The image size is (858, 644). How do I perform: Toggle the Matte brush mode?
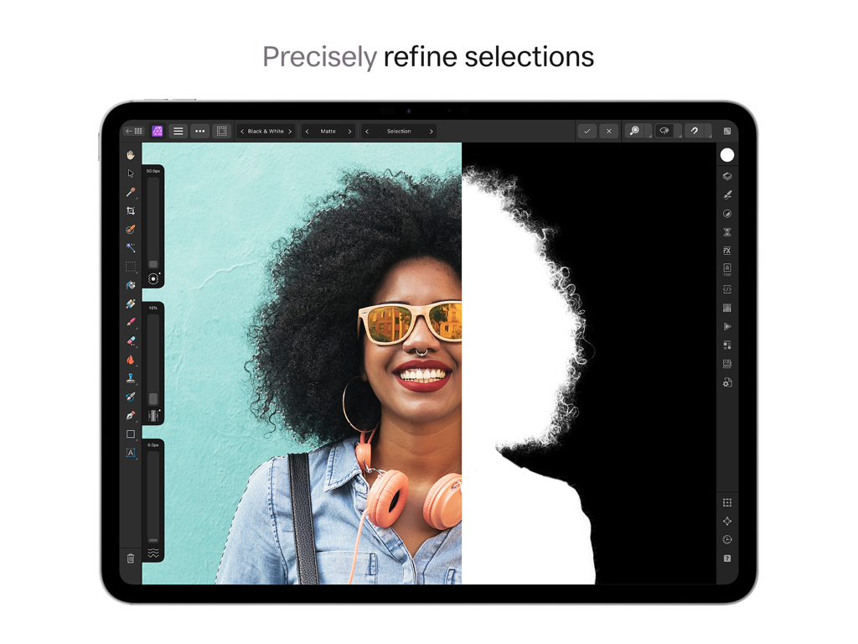[x=664, y=131]
